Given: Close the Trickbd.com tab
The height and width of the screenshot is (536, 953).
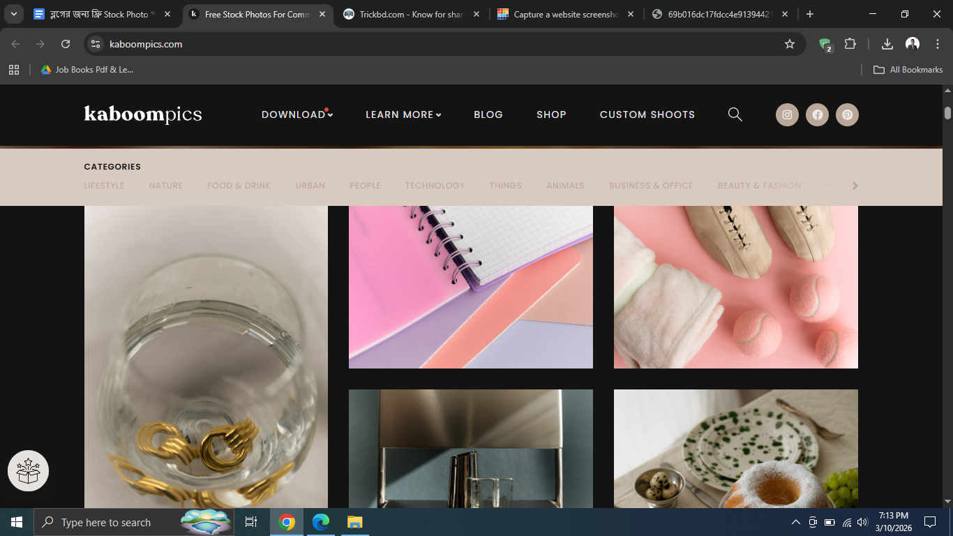Looking at the screenshot, I should coord(476,14).
